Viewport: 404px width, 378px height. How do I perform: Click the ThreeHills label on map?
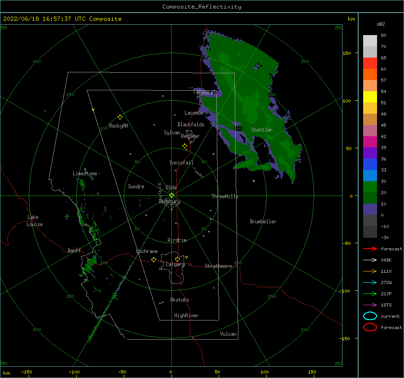point(225,196)
